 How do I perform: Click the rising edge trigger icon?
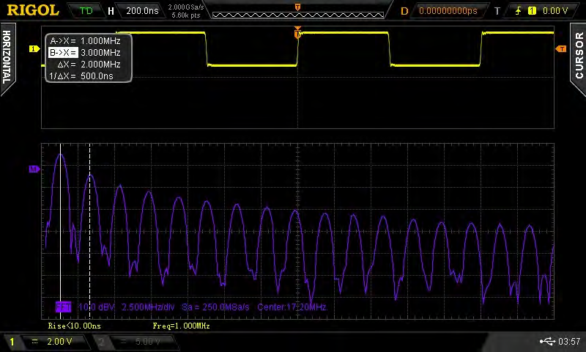click(519, 11)
